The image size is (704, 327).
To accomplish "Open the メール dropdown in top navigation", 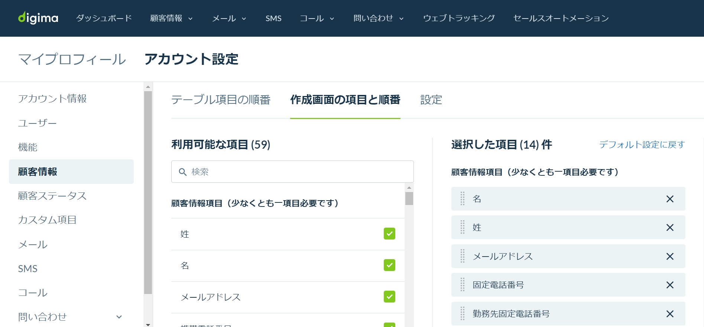I will pyautogui.click(x=229, y=18).
